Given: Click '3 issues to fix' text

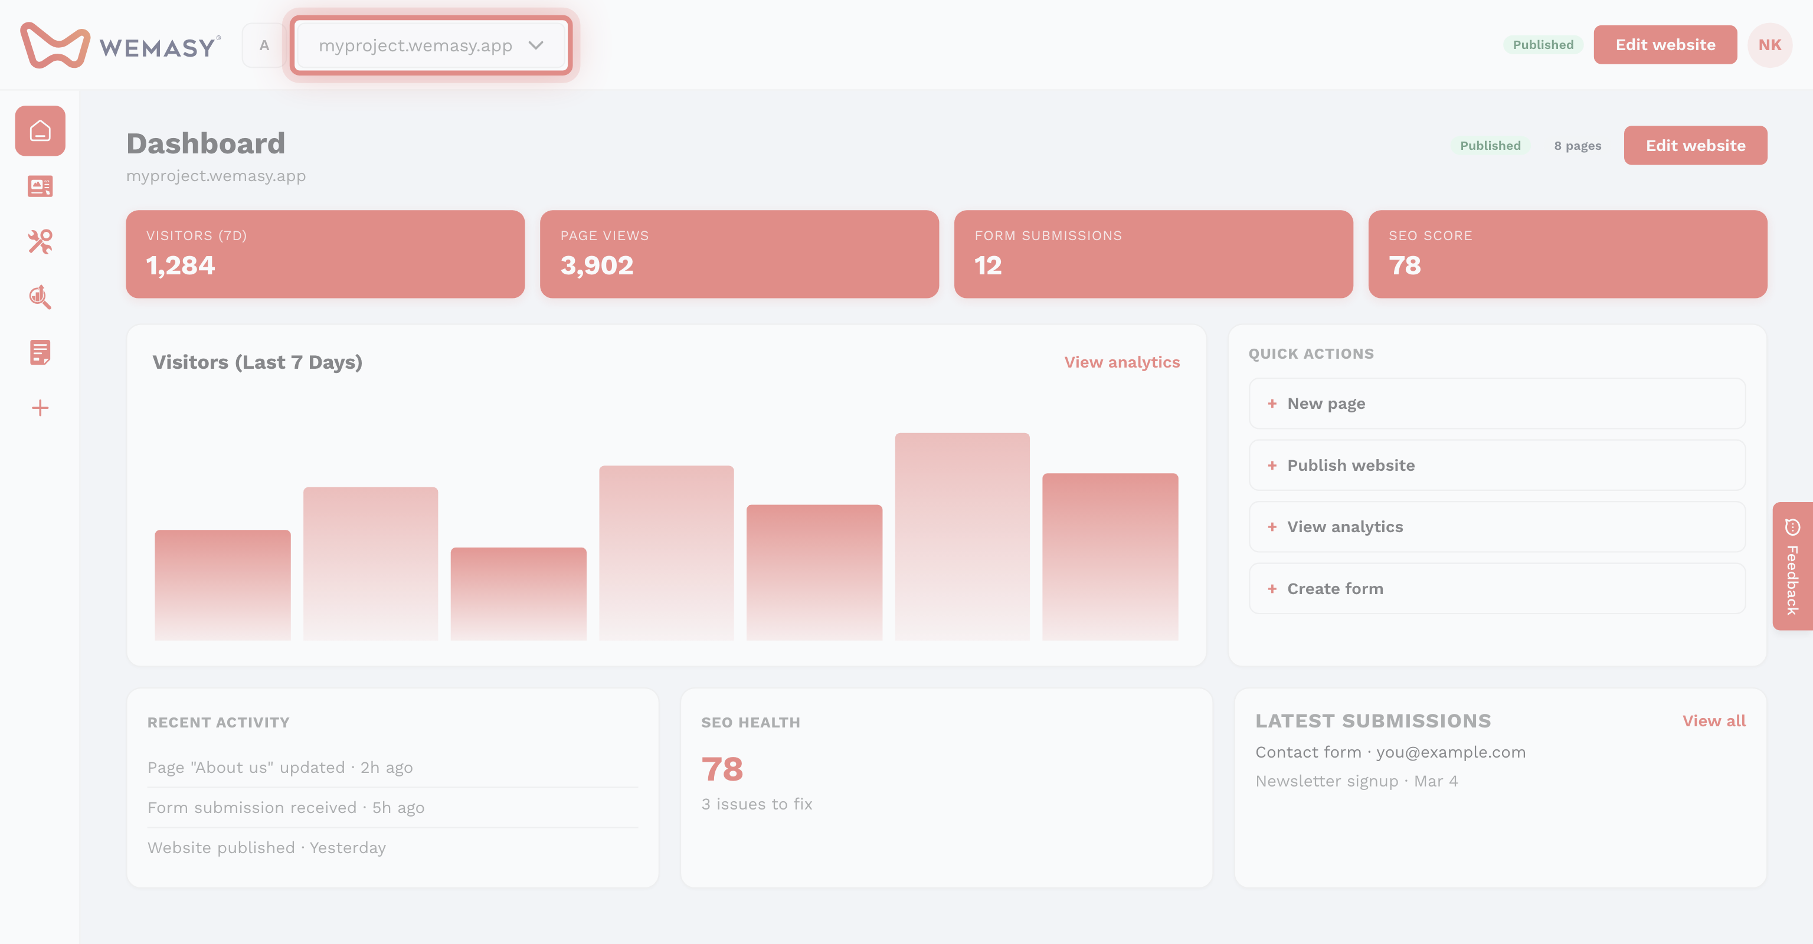Looking at the screenshot, I should click(x=757, y=804).
